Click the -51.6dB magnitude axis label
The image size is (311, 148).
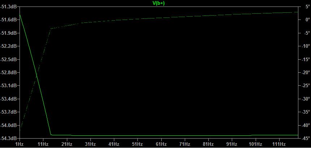(8, 20)
